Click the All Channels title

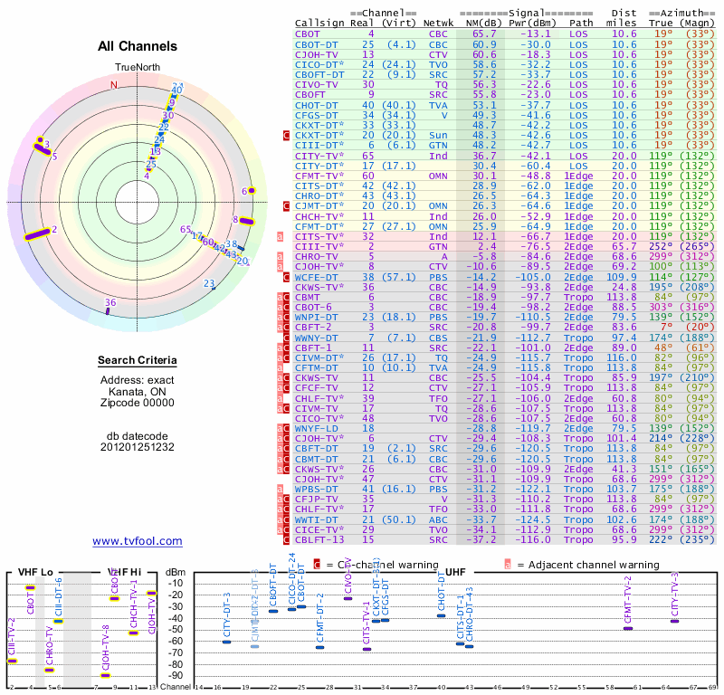[x=138, y=46]
